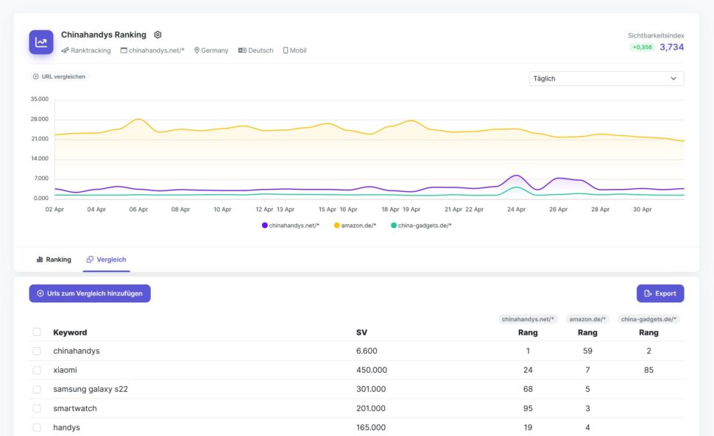Check the smartwatch keyword row
The height and width of the screenshot is (436, 714).
pyautogui.click(x=37, y=408)
